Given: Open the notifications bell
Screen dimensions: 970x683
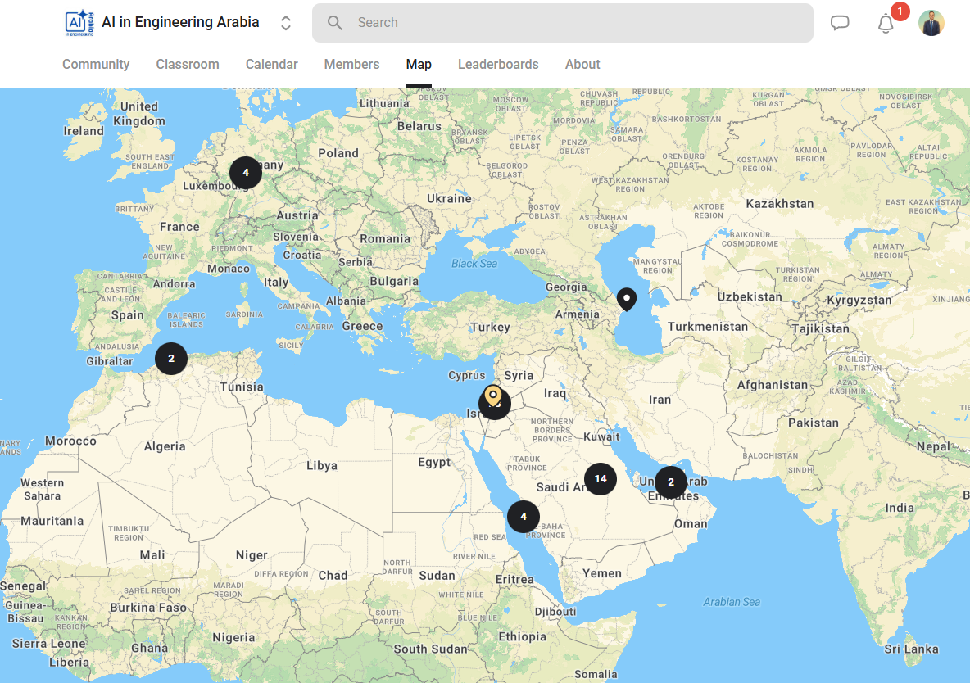Looking at the screenshot, I should pyautogui.click(x=886, y=24).
